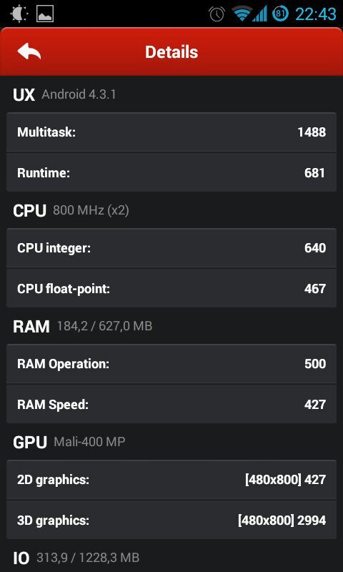Tap the UX Android 4.3.1 section header
The height and width of the screenshot is (572, 343).
(64, 95)
